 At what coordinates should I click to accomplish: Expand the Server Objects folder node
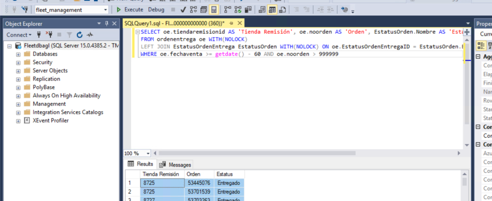pos(18,71)
